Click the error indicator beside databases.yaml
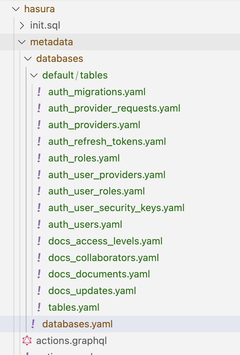Viewport: 240px width, 355px height. 33,324
